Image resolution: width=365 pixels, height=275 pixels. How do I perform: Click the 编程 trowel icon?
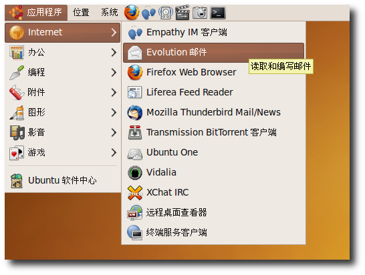pos(17,73)
